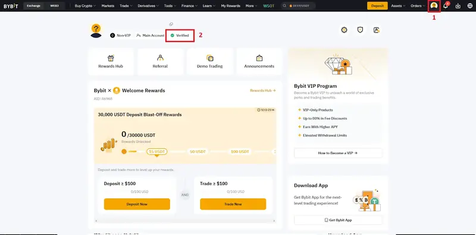This screenshot has width=476, height=235.
Task: Select the 100 USDT reward milestone
Action: pyautogui.click(x=240, y=151)
